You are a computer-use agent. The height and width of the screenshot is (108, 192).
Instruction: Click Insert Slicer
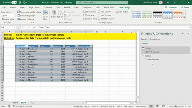[x=45, y=15]
